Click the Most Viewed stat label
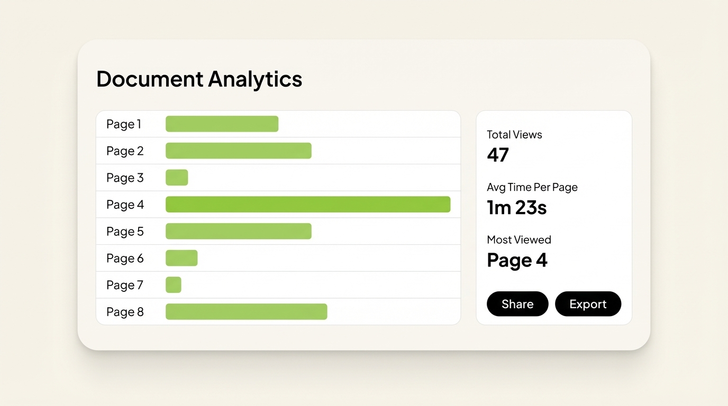Screen dimensions: 728x406 click(x=519, y=239)
